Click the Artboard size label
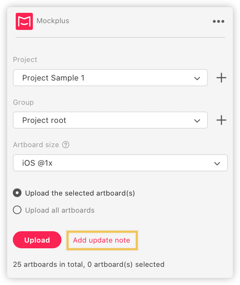240x285 pixels. [x=36, y=145]
